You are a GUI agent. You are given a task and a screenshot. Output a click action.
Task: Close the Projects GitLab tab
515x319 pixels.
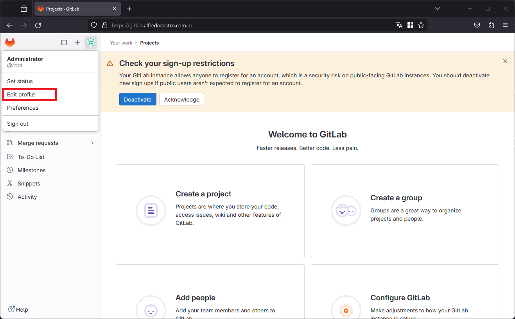115,9
